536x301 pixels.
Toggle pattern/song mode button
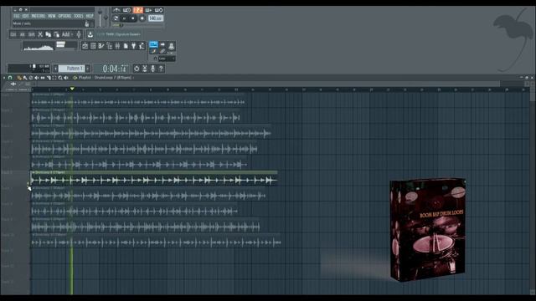coord(116,18)
